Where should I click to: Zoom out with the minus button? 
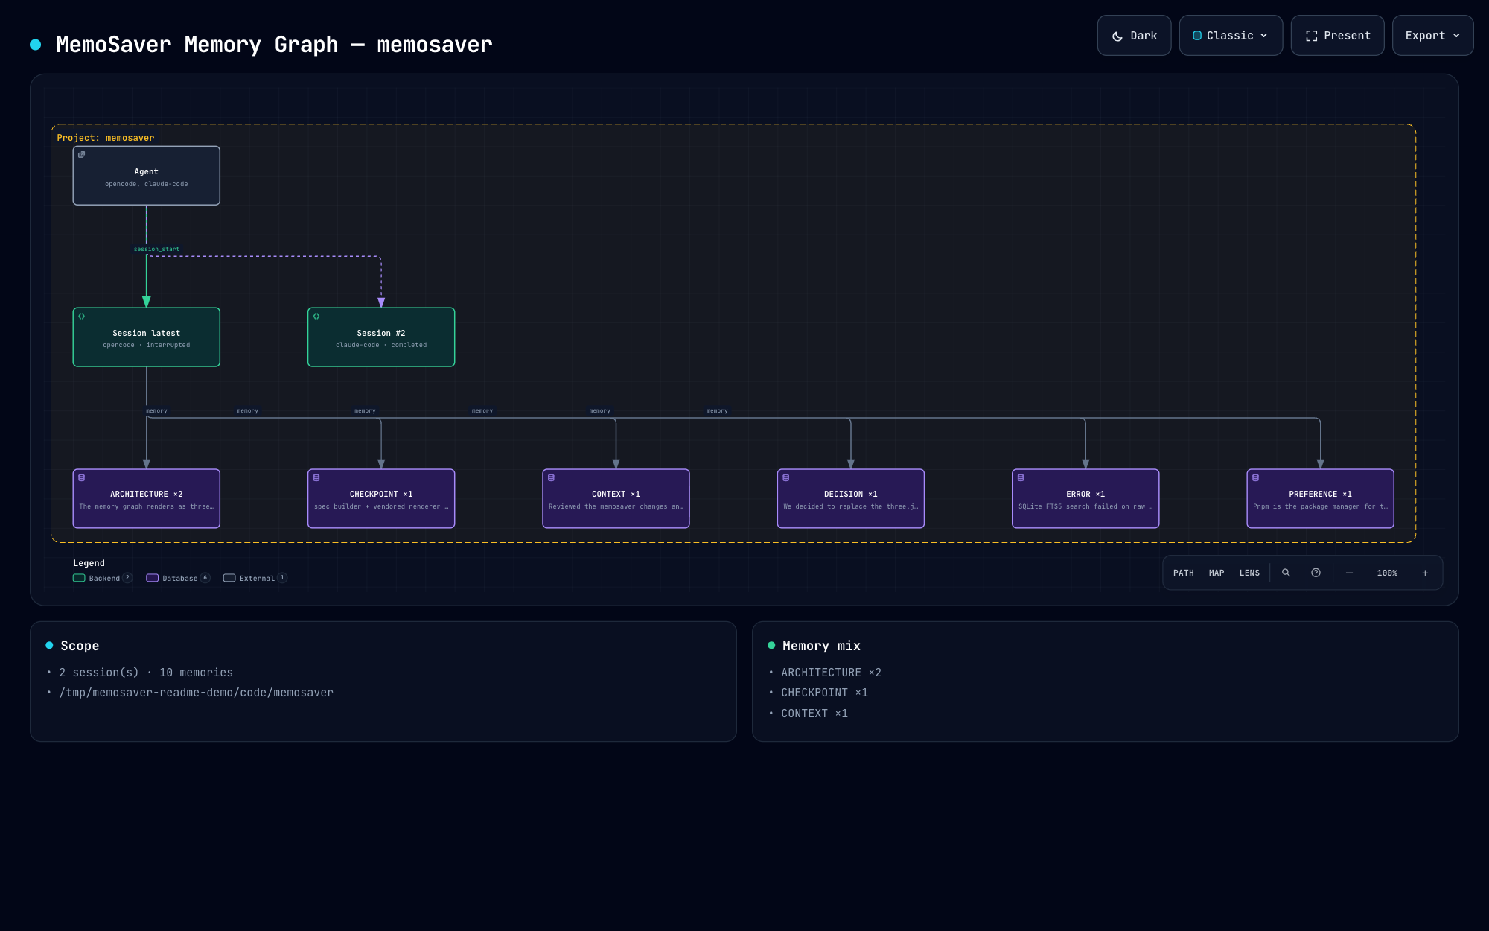1349,573
